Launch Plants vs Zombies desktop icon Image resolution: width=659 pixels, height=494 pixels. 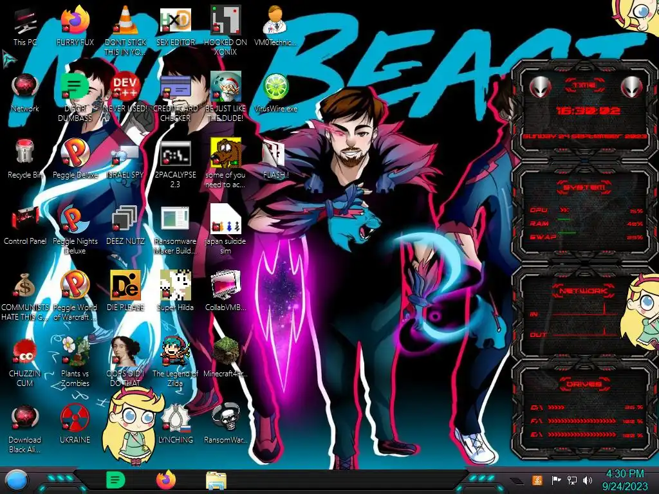pos(75,361)
